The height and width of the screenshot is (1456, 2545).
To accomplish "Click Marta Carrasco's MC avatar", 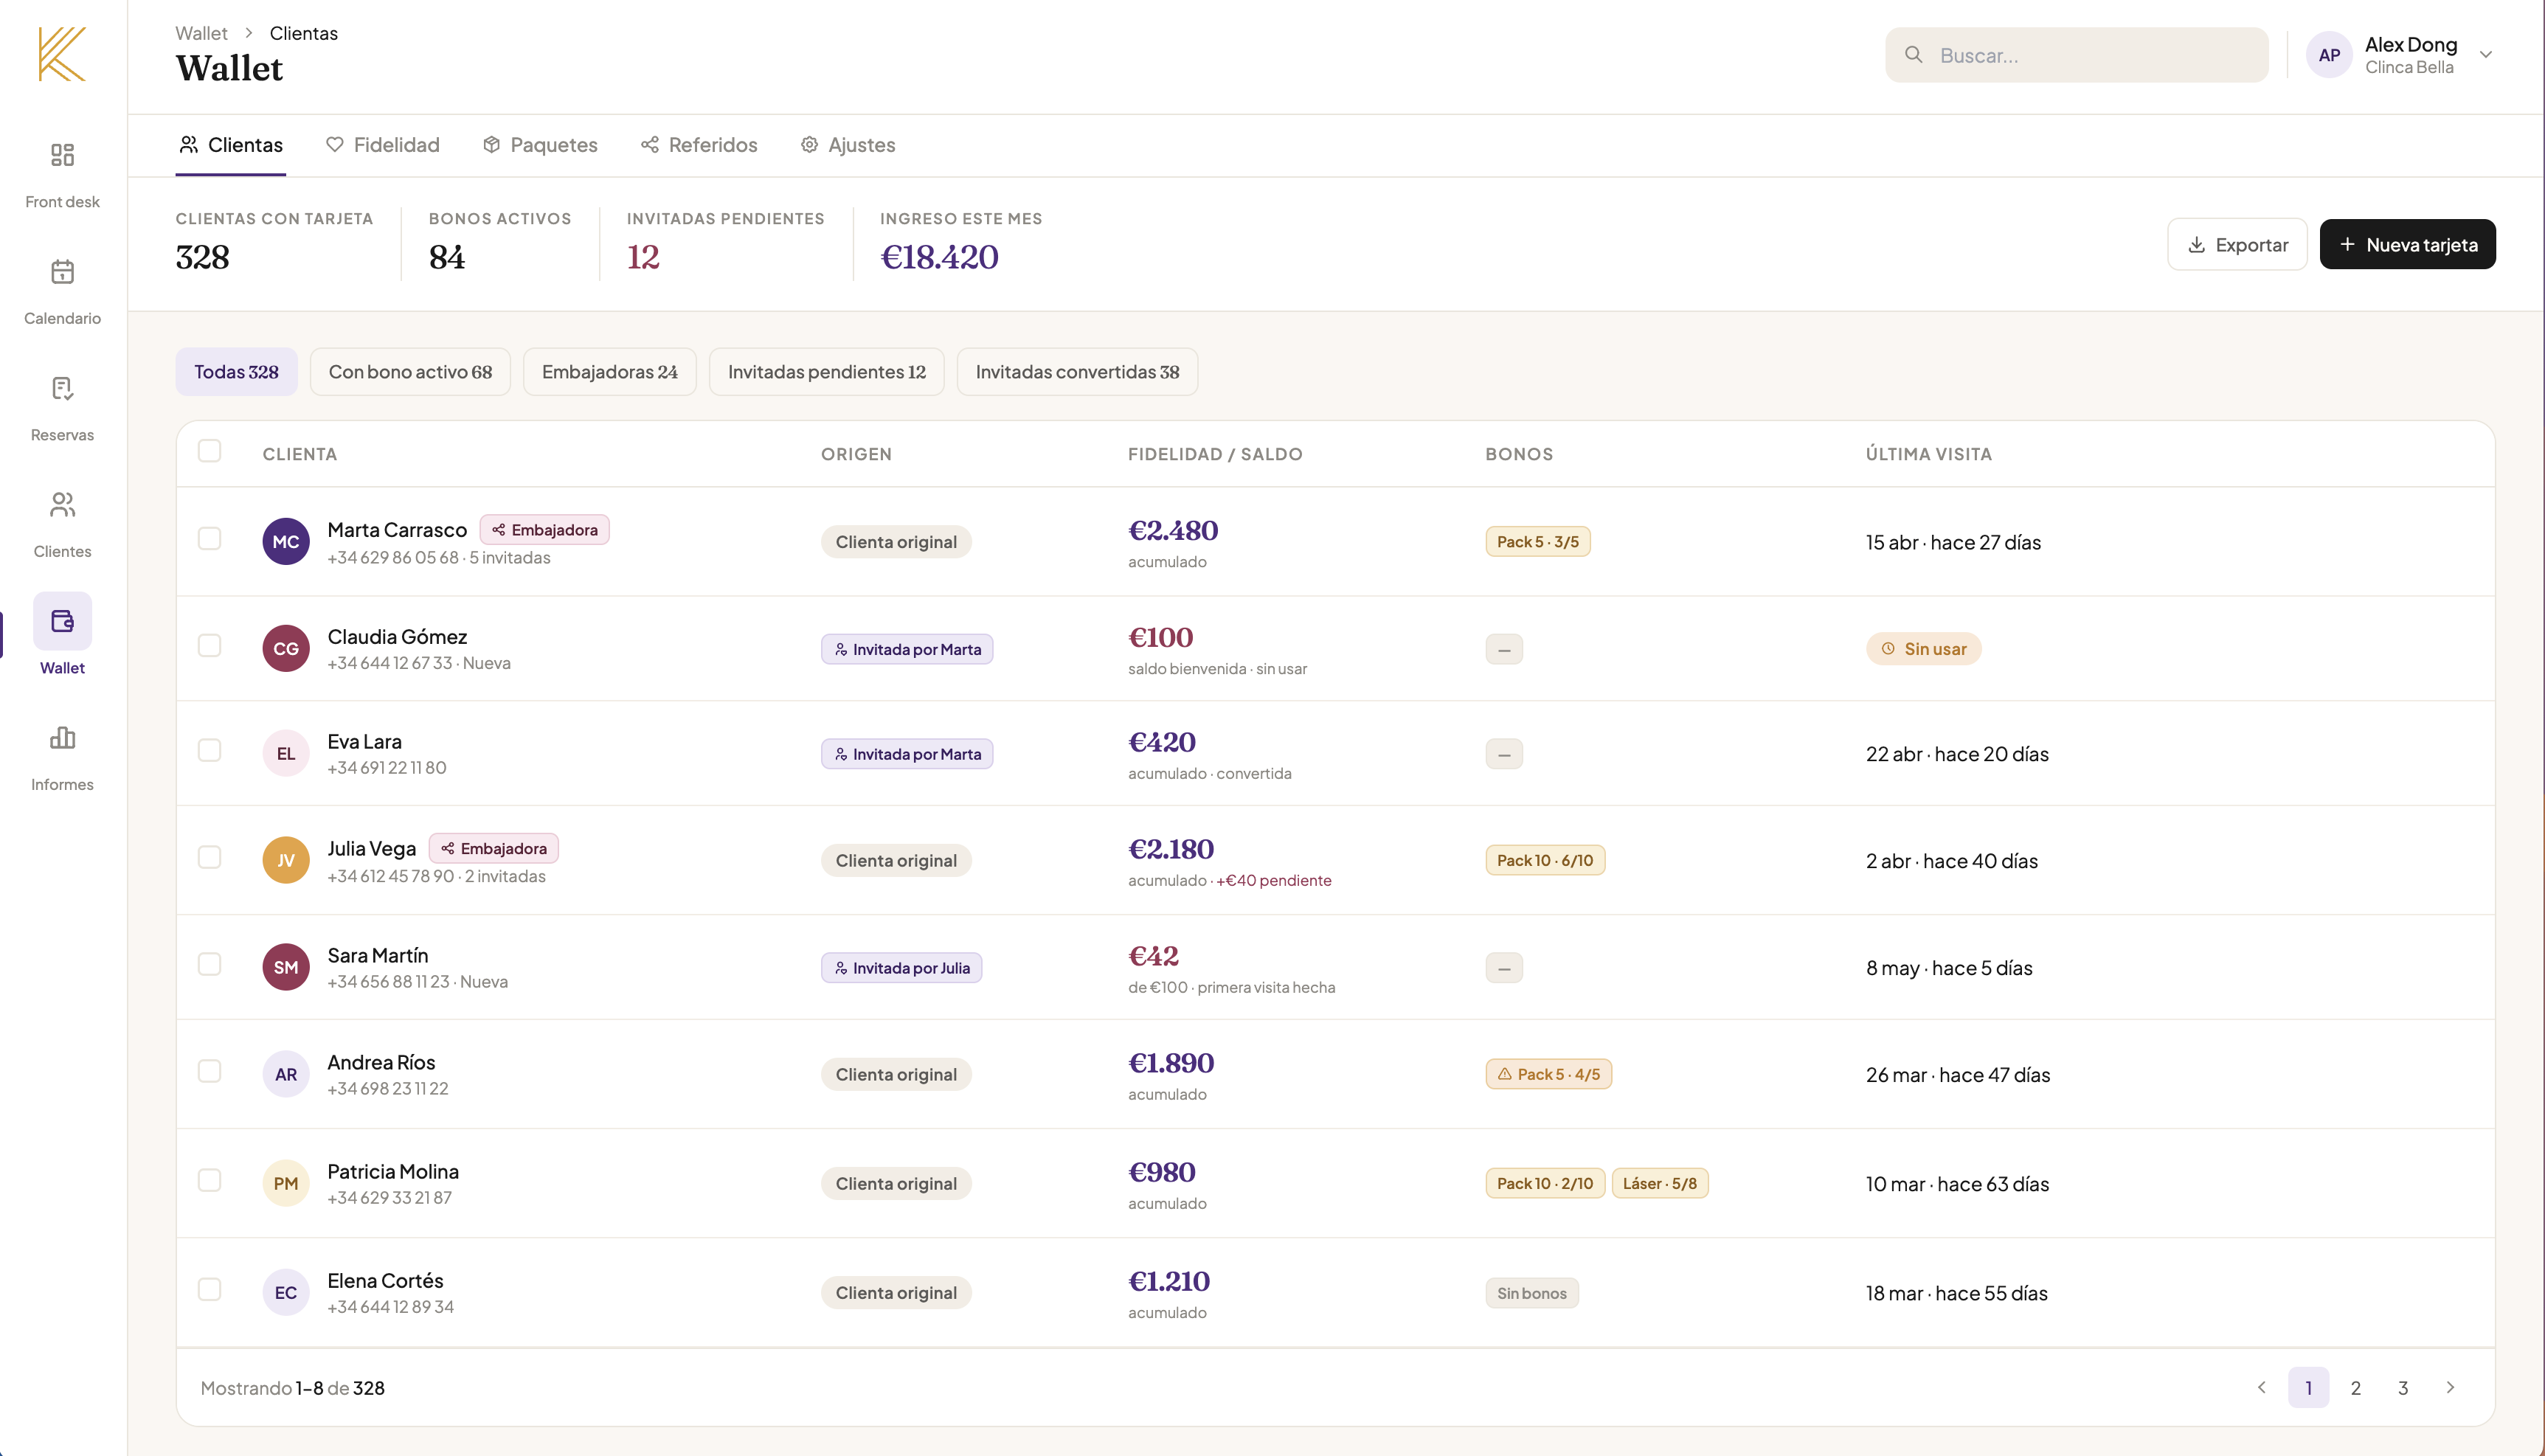I will pyautogui.click(x=286, y=541).
